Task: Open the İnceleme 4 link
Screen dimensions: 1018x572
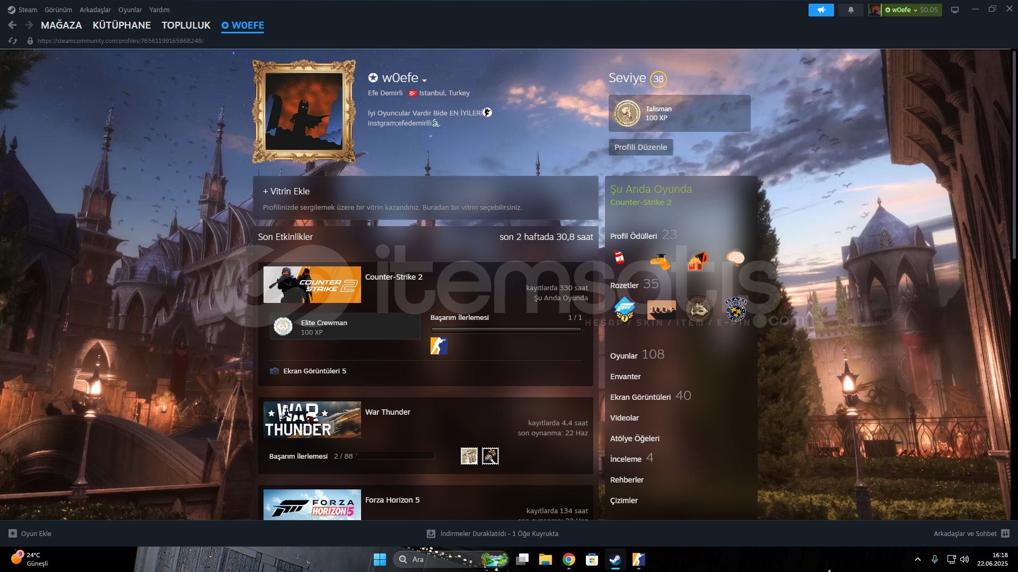Action: (631, 458)
